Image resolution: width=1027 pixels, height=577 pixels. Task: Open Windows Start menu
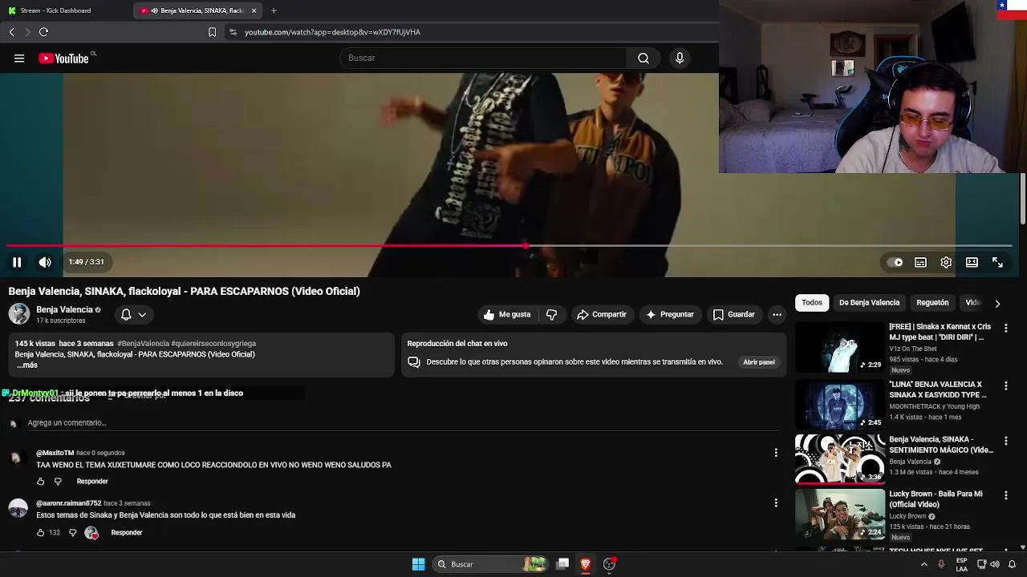click(x=418, y=564)
